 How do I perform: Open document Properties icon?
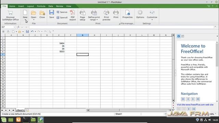coord(128,13)
